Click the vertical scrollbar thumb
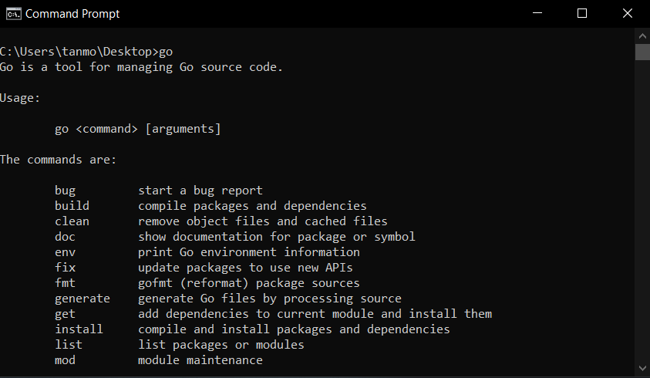The width and height of the screenshot is (650, 378). [642, 52]
